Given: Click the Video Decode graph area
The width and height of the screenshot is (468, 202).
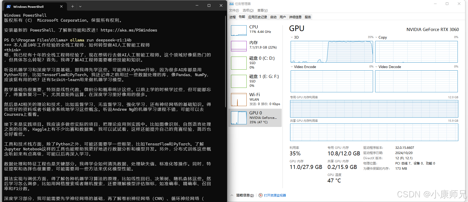Looking at the screenshot, I should pyautogui.click(x=416, y=81).
